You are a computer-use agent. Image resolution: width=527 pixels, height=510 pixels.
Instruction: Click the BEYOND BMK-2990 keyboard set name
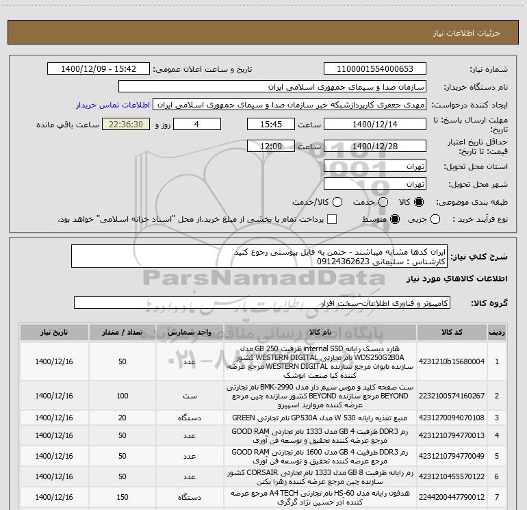coord(320,396)
